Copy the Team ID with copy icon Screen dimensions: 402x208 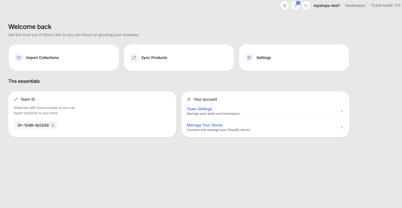coord(53,125)
